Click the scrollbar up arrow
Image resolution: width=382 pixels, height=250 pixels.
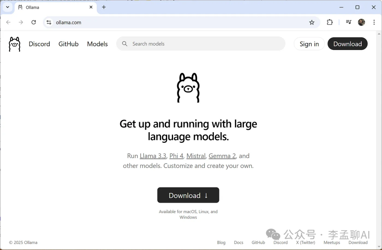pos(379,33)
